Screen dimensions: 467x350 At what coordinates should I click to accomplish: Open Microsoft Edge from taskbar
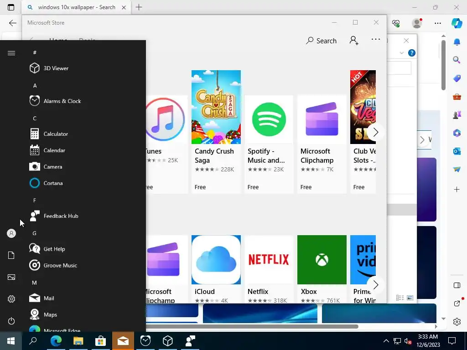[56, 341]
